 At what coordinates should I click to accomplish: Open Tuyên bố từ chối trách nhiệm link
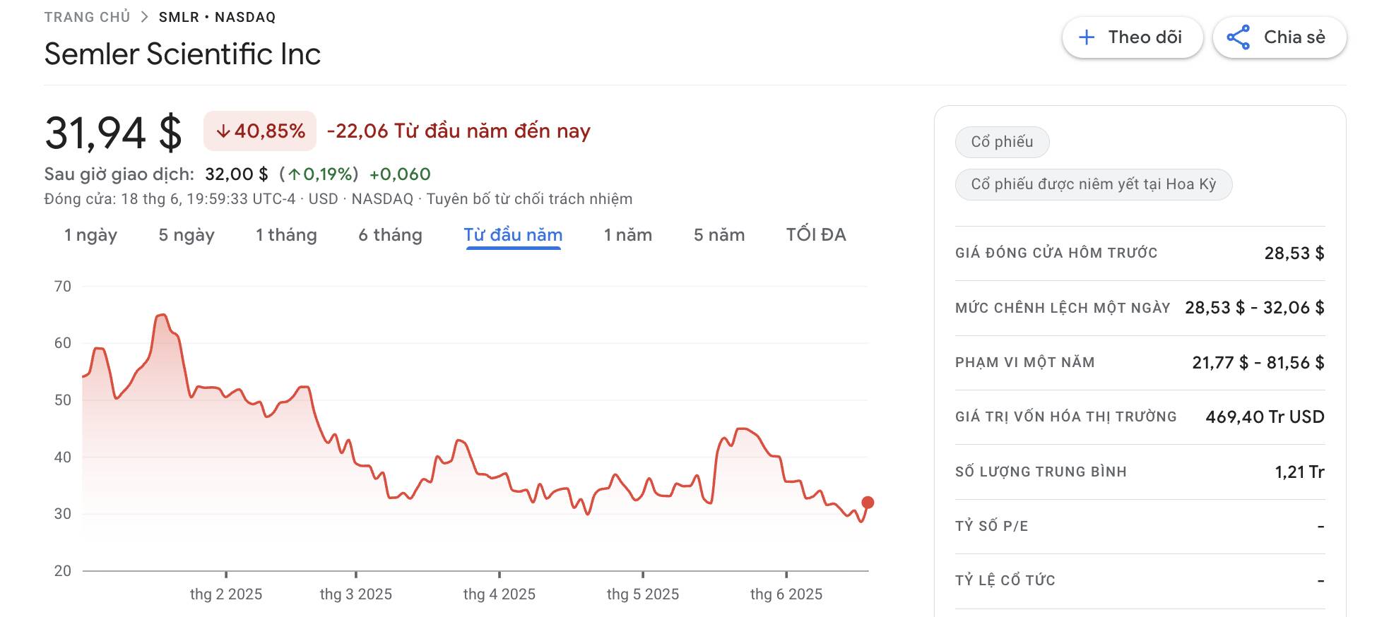coord(529,199)
